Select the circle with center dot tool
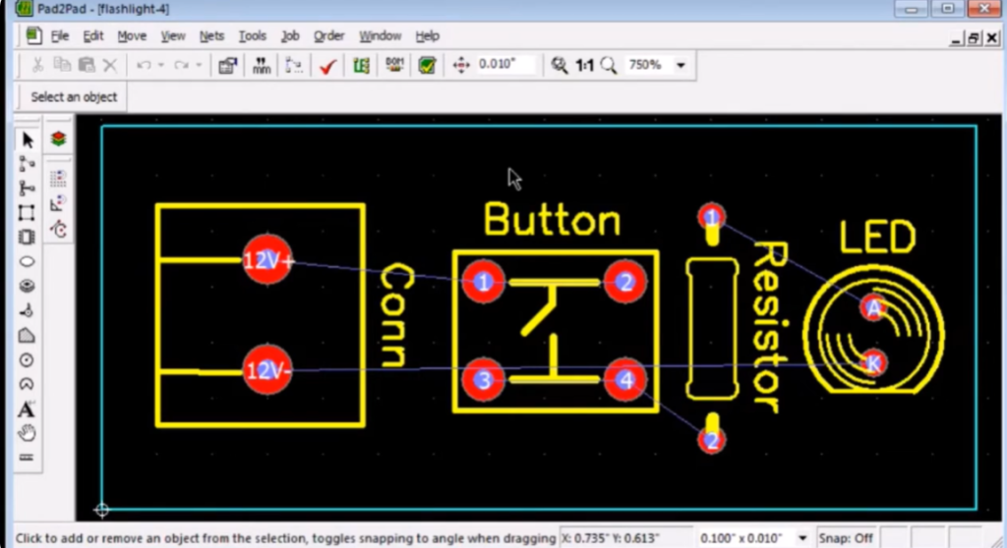1007x548 pixels. [x=27, y=359]
